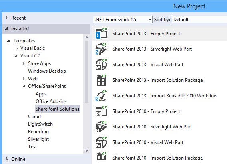The image size is (227, 164).
Task: Expand the Recent section
Action: [x=7, y=18]
